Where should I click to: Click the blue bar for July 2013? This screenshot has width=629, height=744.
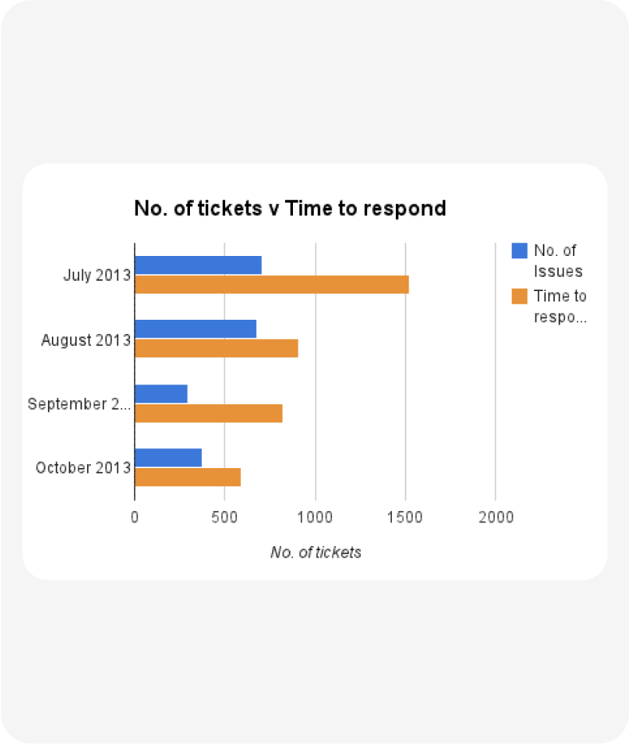[x=198, y=266]
